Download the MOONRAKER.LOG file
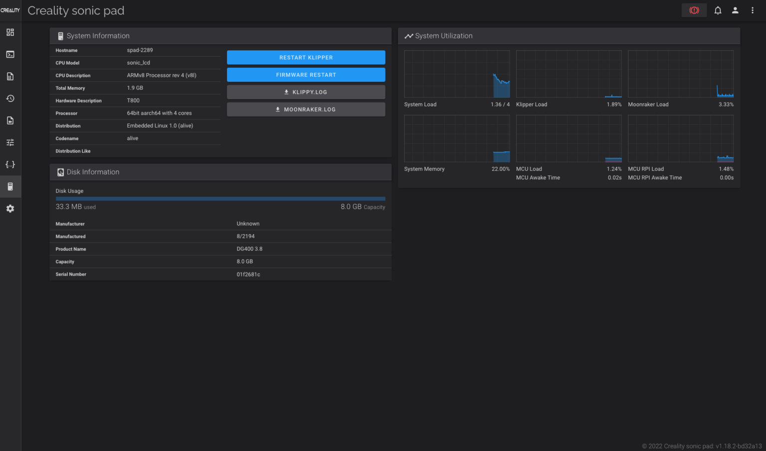Image resolution: width=766 pixels, height=451 pixels. coord(306,110)
